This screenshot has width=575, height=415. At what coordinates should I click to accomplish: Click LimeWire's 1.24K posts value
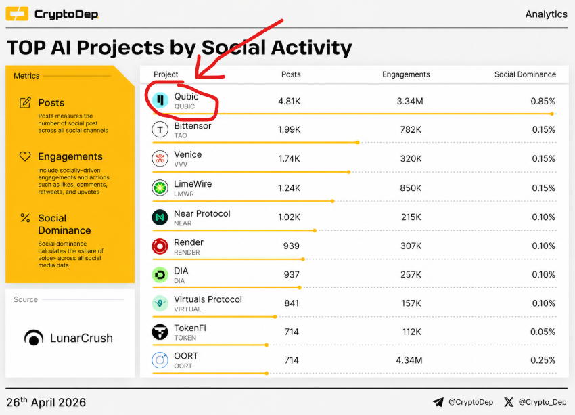click(x=290, y=188)
